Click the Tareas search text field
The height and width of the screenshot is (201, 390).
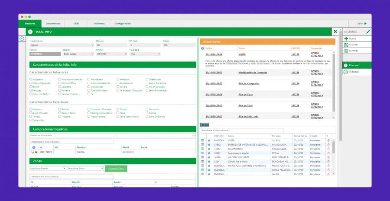pyautogui.click(x=242, y=130)
